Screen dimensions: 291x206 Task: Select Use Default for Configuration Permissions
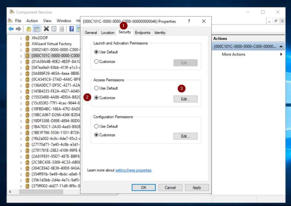click(x=96, y=126)
